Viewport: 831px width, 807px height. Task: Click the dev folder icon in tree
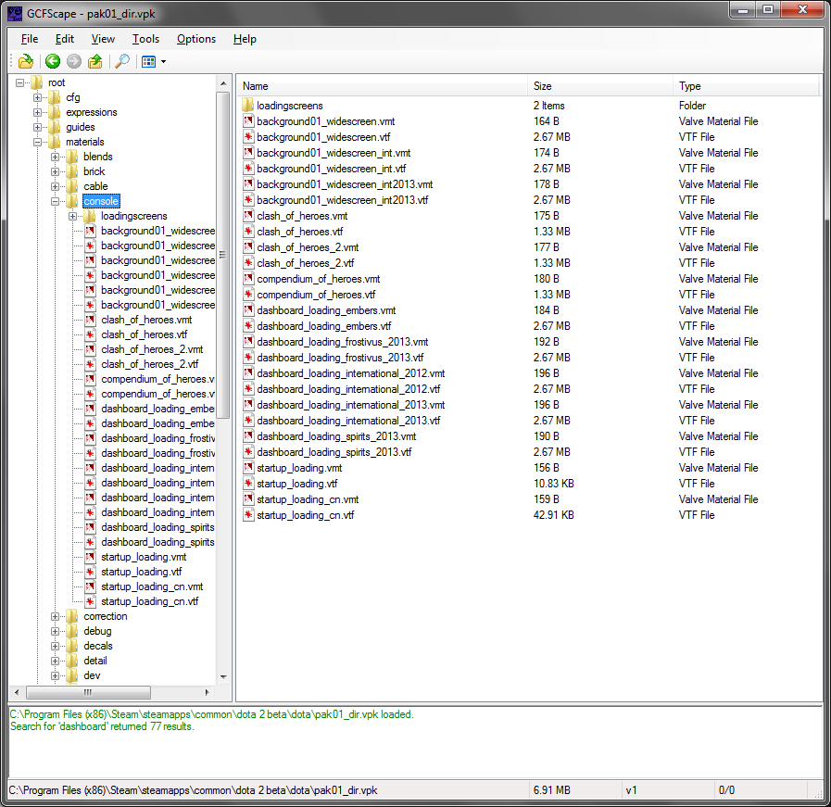72,675
